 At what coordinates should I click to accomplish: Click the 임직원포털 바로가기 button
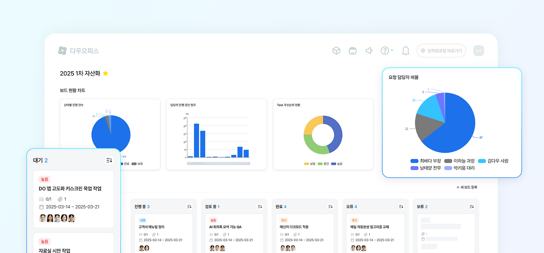[441, 50]
